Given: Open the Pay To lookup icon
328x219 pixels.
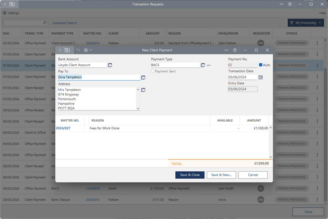Looking at the screenshot, I should pos(143,78).
